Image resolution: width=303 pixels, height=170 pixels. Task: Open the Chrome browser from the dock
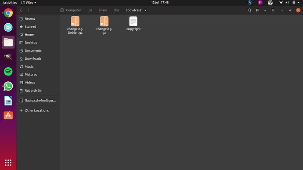tap(8, 13)
